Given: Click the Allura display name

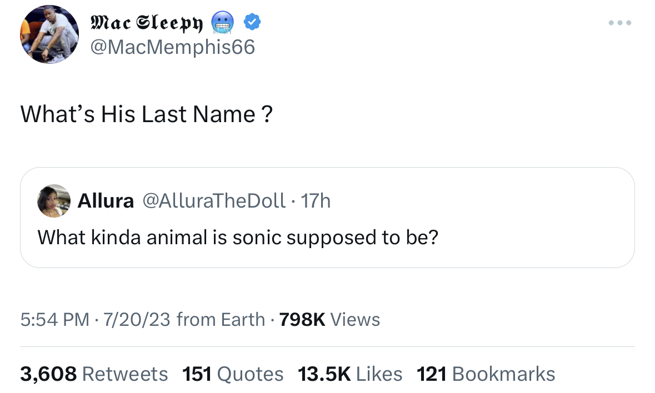Looking at the screenshot, I should click(106, 200).
